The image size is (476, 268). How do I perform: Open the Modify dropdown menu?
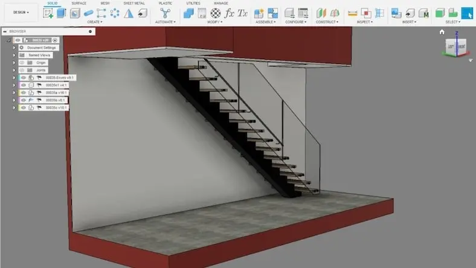click(x=215, y=22)
